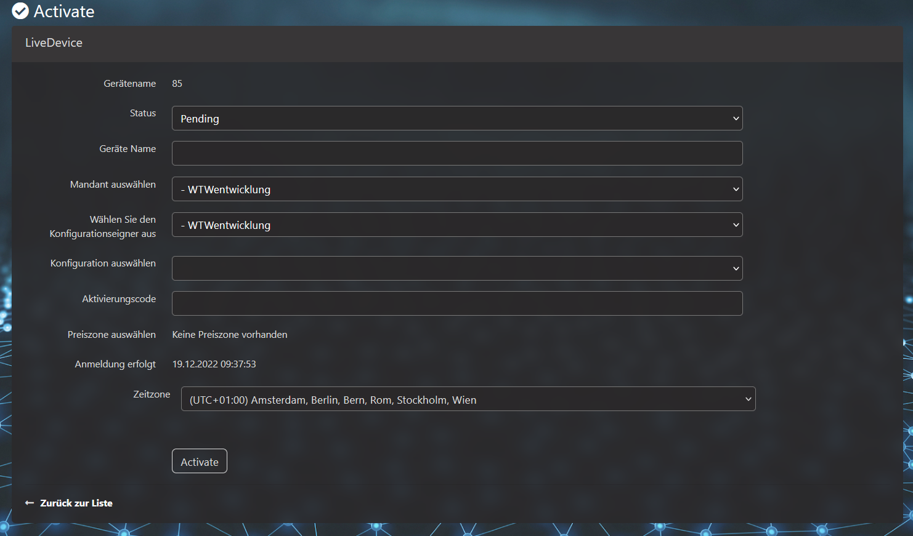Click the Mandant auswählen label

pyautogui.click(x=113, y=185)
